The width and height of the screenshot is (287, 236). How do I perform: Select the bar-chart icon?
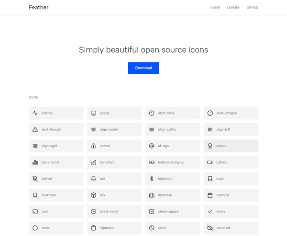94,162
